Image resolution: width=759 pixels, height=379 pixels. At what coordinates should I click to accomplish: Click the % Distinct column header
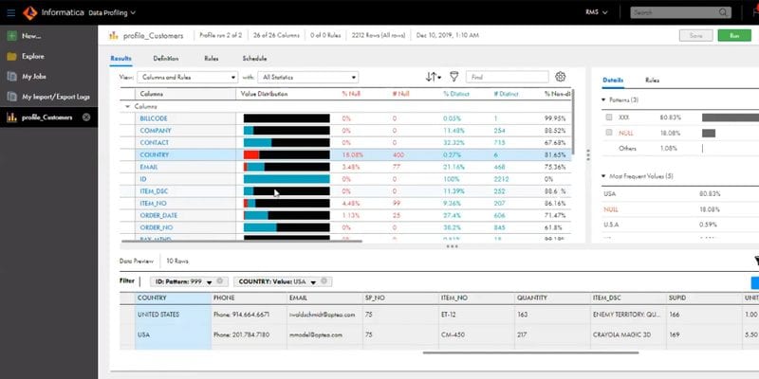456,94
